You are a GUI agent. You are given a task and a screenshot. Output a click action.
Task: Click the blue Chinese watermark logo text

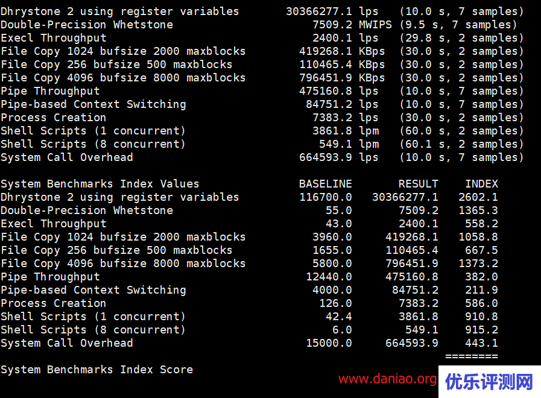(x=489, y=381)
